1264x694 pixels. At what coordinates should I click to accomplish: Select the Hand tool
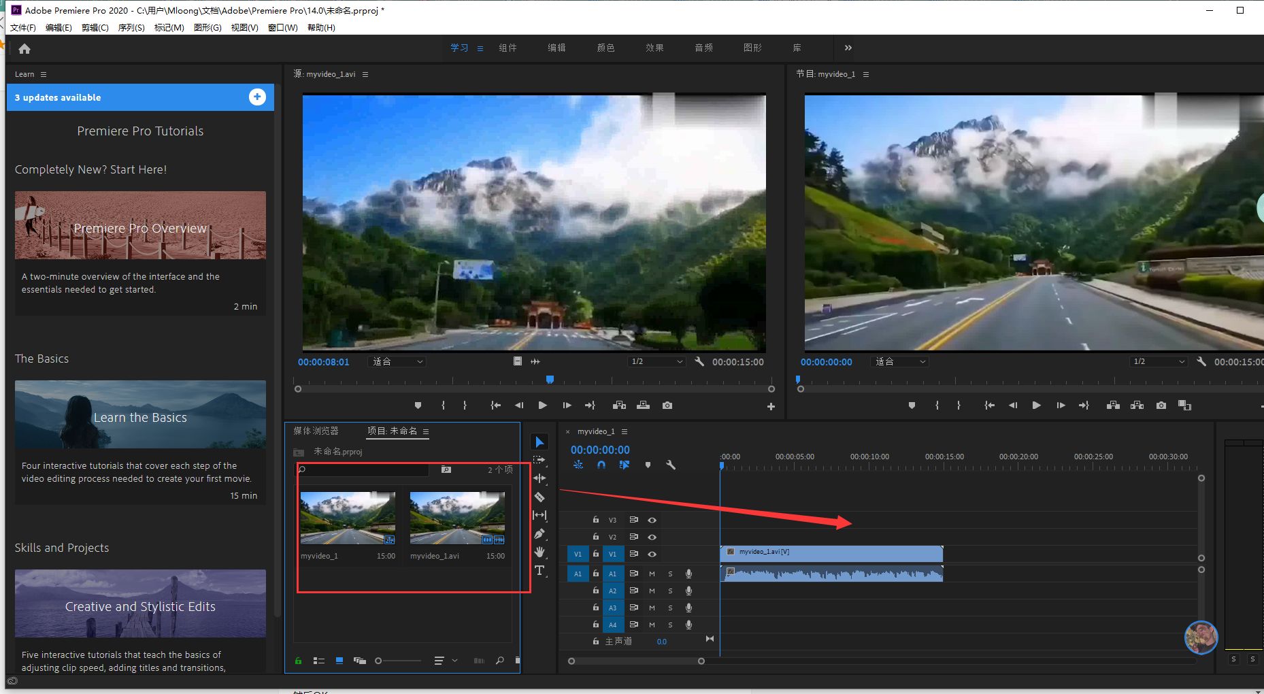click(x=539, y=552)
